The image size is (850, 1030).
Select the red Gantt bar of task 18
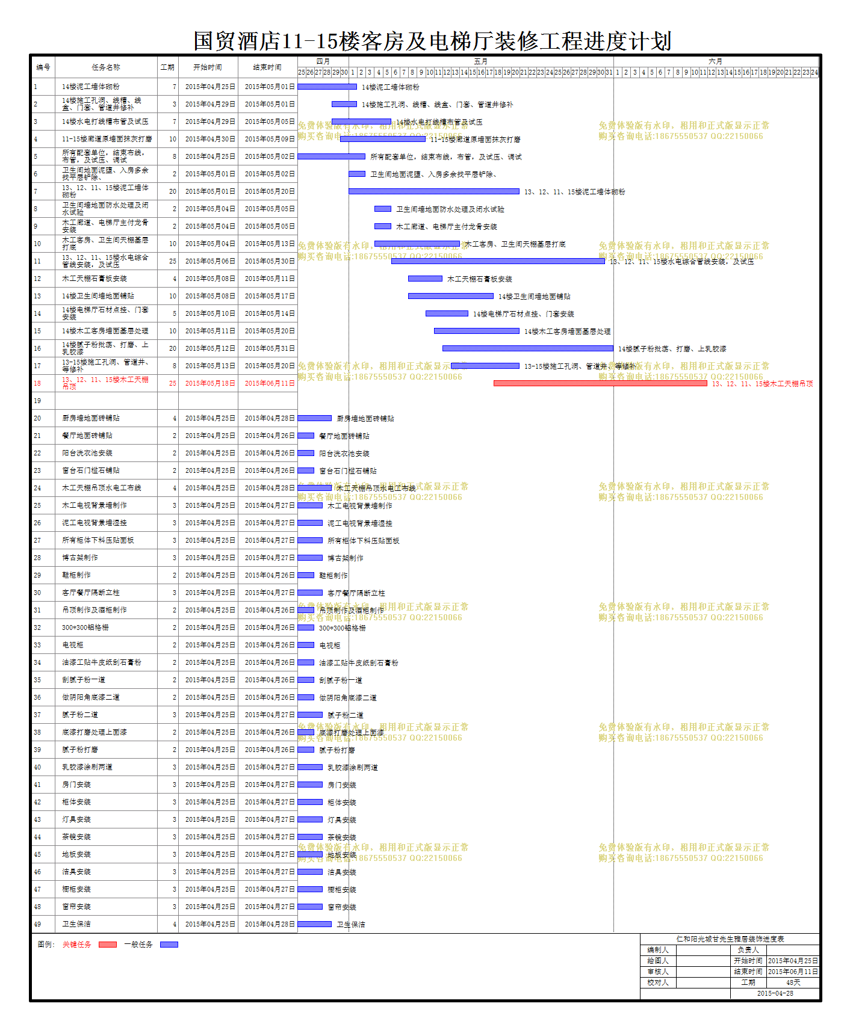[x=600, y=383]
